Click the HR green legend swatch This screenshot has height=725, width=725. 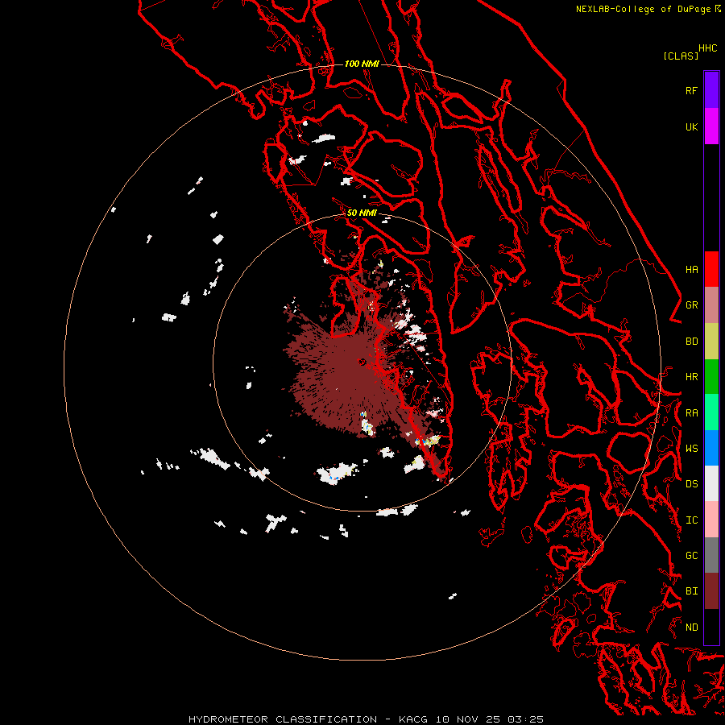pyautogui.click(x=711, y=377)
